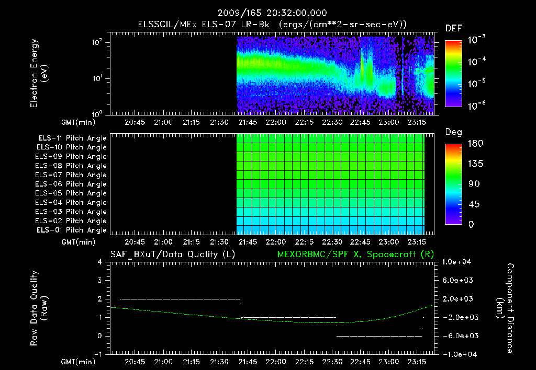
Task: Select the ELS-01 Pitch Angle row label
Action: tap(72, 230)
